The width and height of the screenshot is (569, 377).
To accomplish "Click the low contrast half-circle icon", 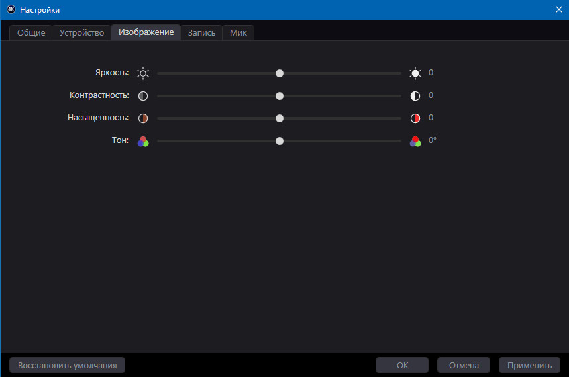I will click(x=143, y=96).
